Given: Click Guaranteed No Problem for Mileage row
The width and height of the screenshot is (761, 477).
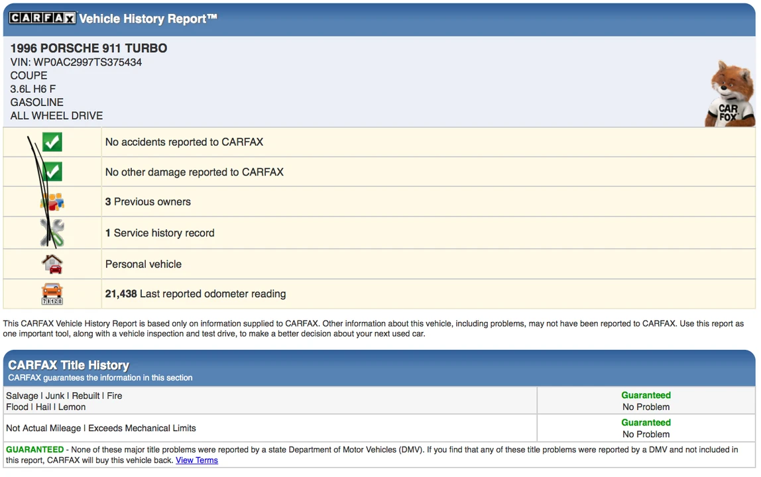Looking at the screenshot, I should click(x=646, y=428).
